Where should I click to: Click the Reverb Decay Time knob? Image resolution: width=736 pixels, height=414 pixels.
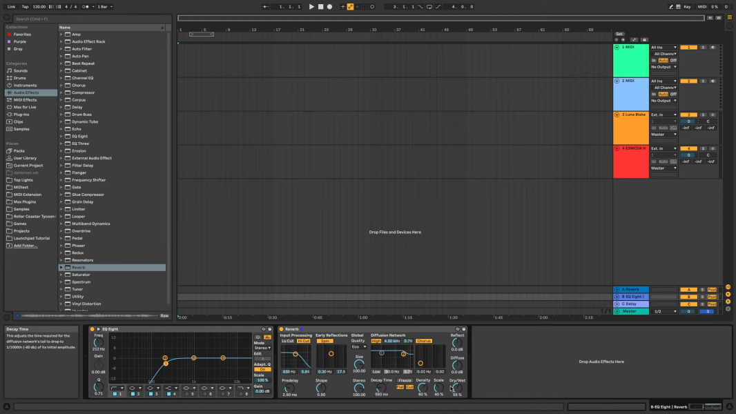pos(381,388)
